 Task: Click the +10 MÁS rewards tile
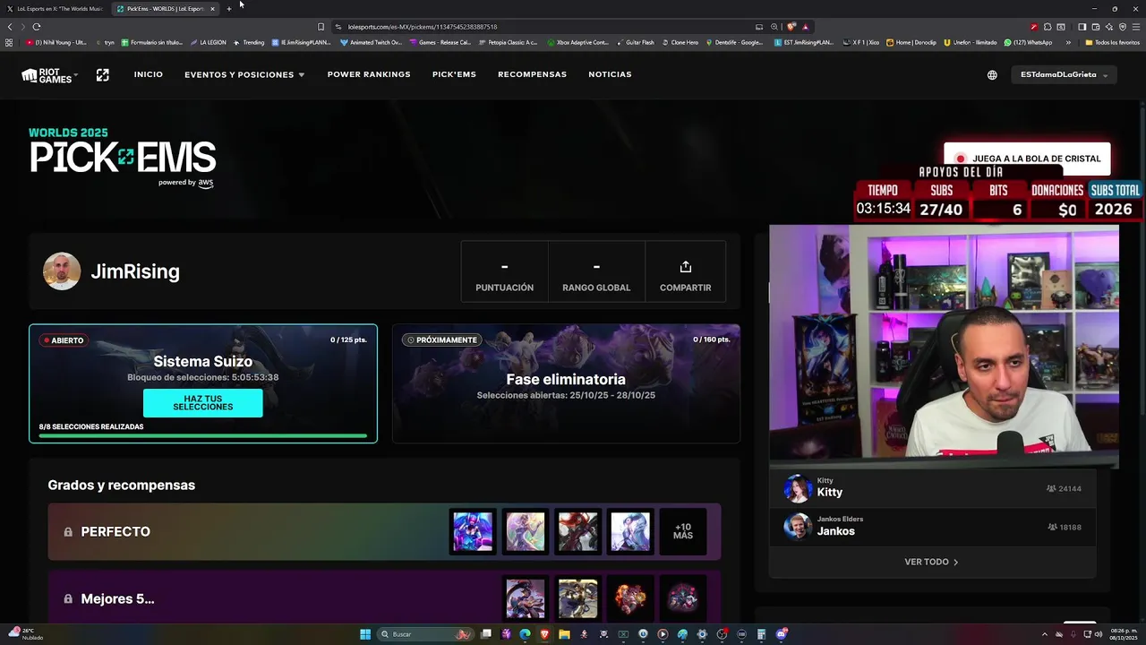[683, 531]
